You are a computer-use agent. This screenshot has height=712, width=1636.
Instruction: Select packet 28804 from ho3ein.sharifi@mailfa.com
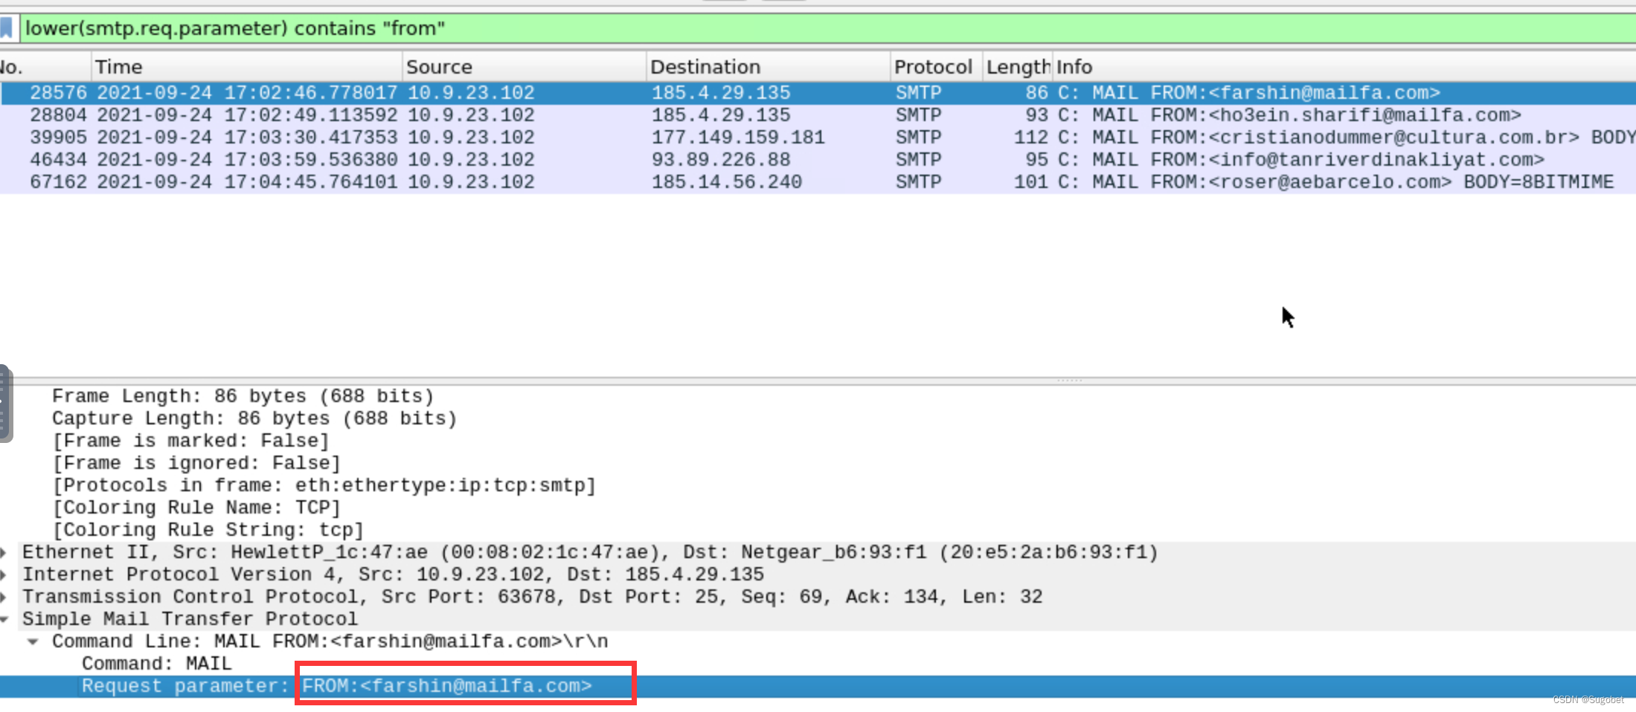(x=818, y=115)
